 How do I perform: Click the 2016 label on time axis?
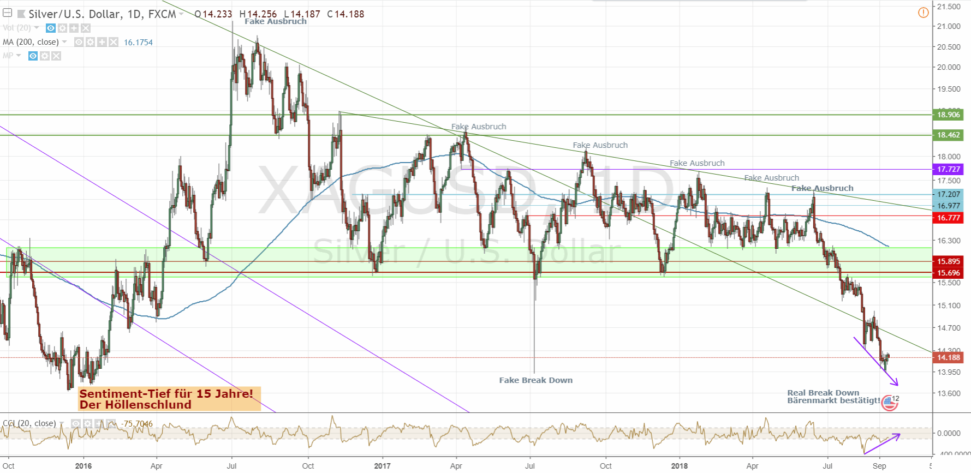pos(84,466)
